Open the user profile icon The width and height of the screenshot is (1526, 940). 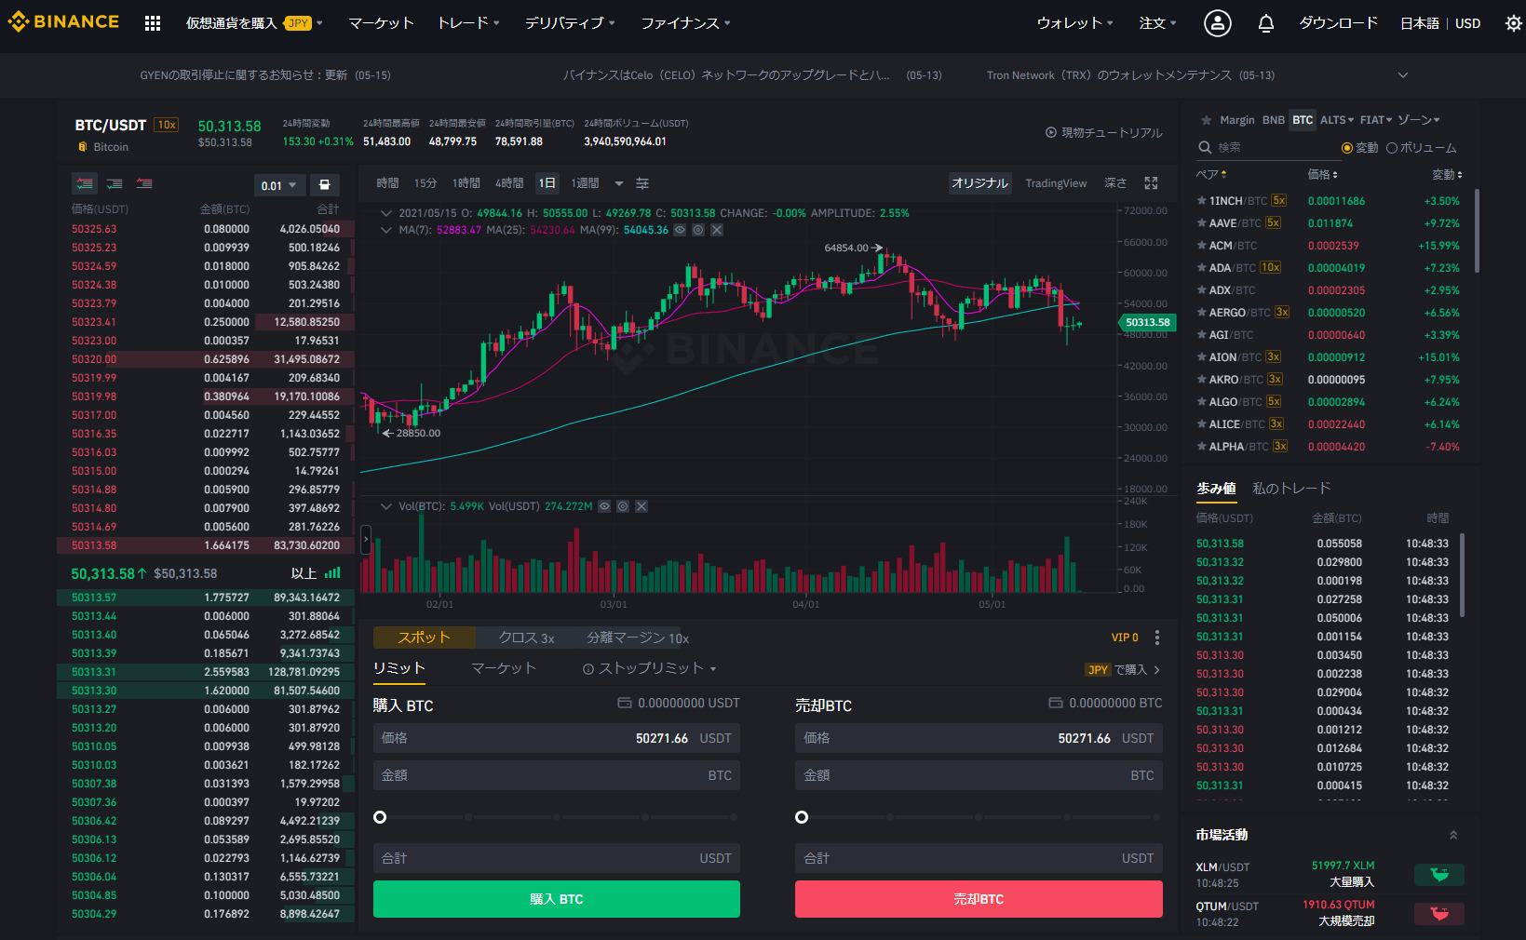[1217, 23]
